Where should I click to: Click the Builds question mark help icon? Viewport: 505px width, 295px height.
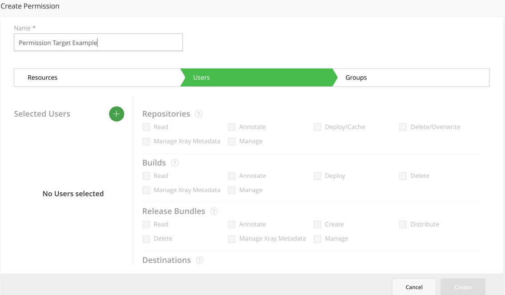tap(174, 163)
